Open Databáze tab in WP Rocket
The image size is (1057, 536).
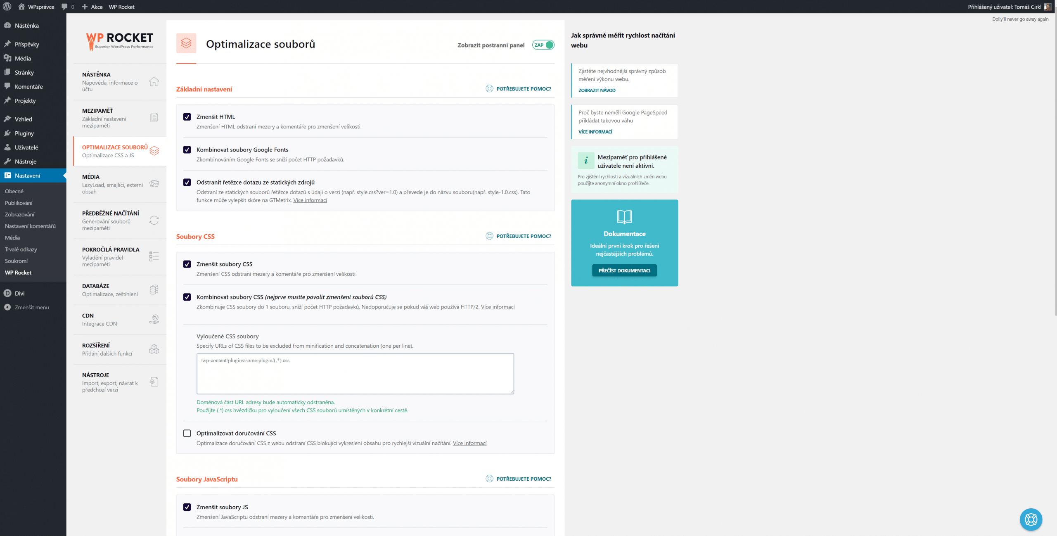tap(120, 290)
